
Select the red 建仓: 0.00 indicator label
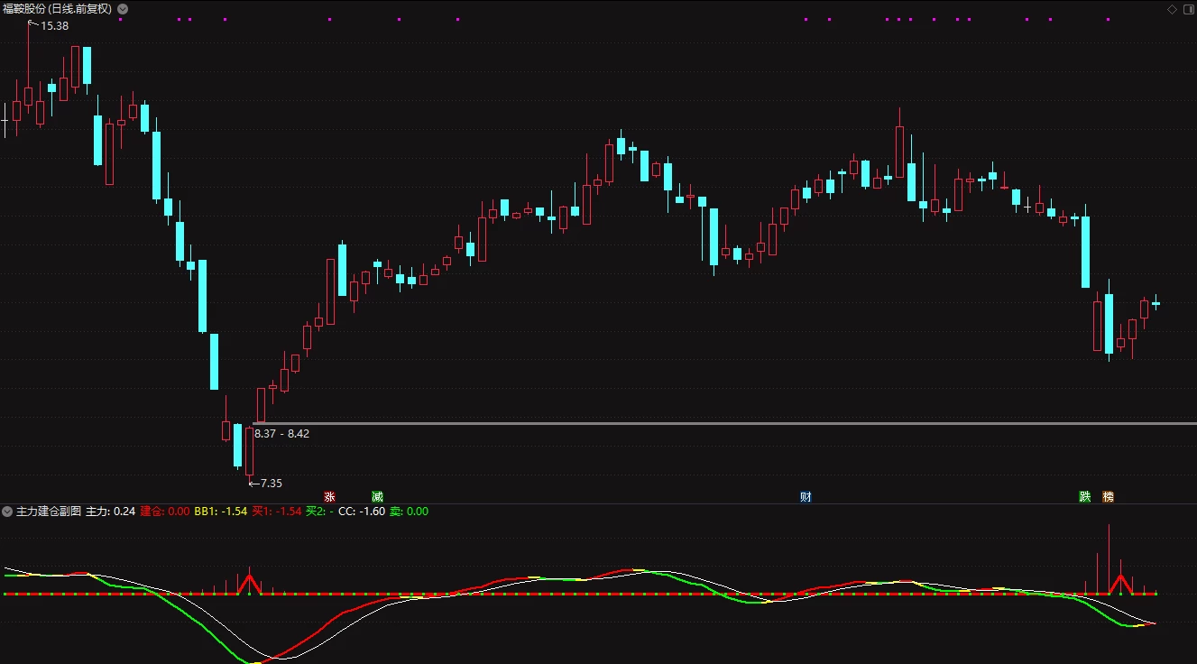(165, 512)
